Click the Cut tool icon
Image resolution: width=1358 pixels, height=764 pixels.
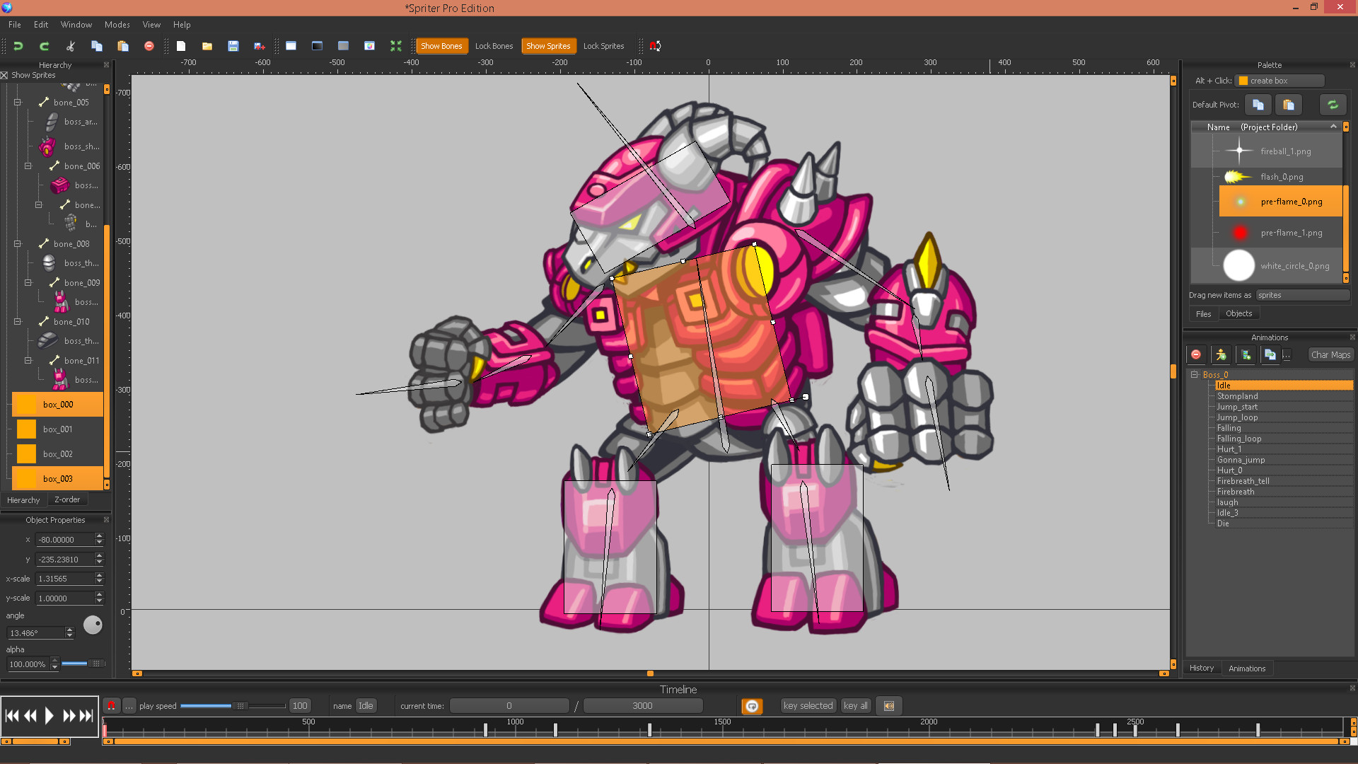pos(70,46)
